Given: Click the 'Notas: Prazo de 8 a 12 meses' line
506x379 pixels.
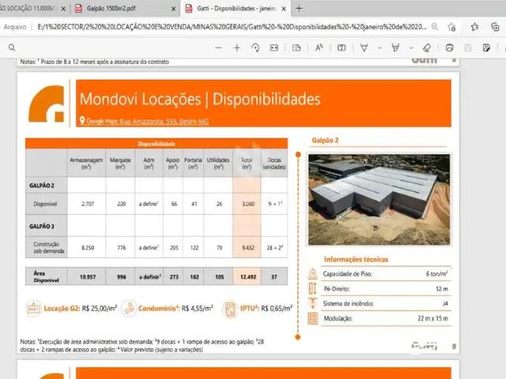Looking at the screenshot, I should pyautogui.click(x=95, y=62).
